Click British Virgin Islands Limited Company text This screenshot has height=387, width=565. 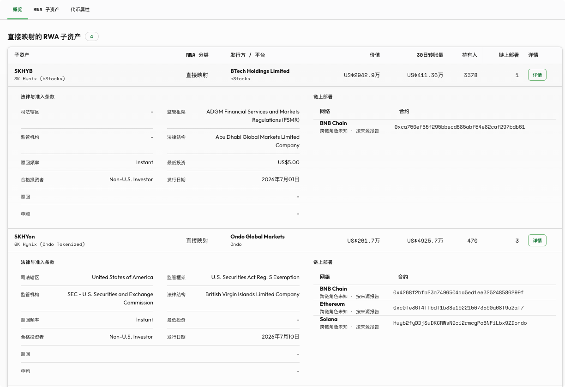252,294
